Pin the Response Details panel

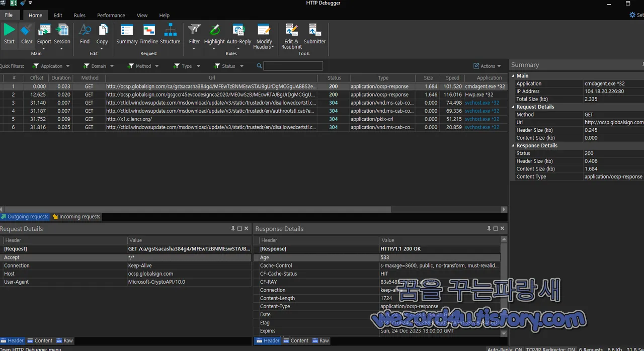[x=489, y=228]
